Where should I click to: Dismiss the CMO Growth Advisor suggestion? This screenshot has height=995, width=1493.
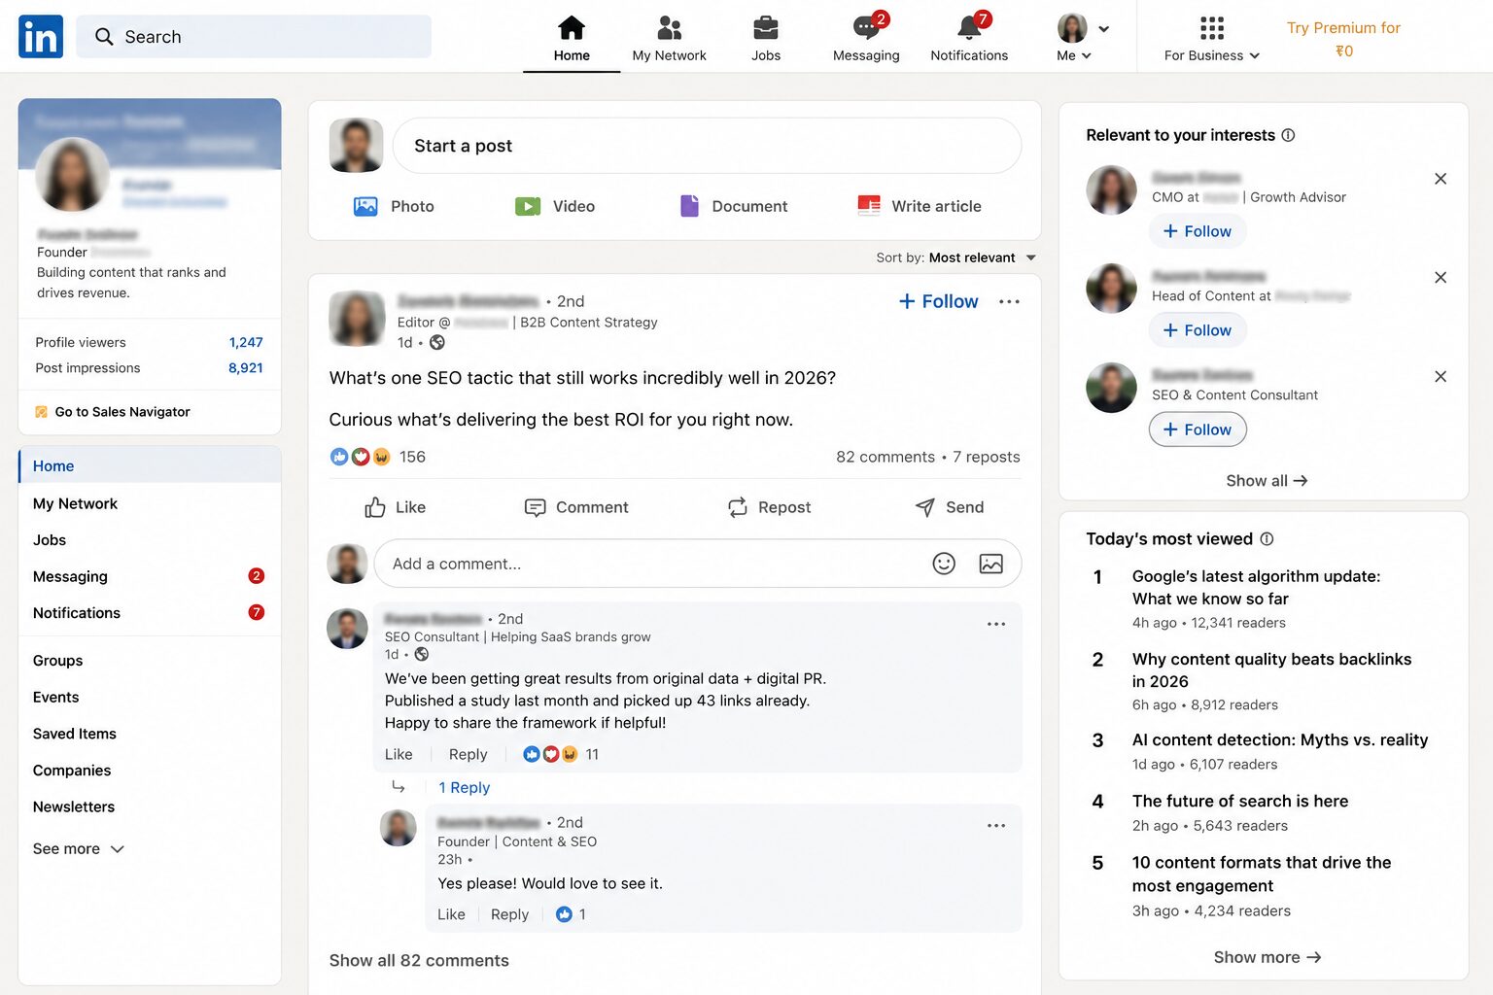pos(1441,179)
